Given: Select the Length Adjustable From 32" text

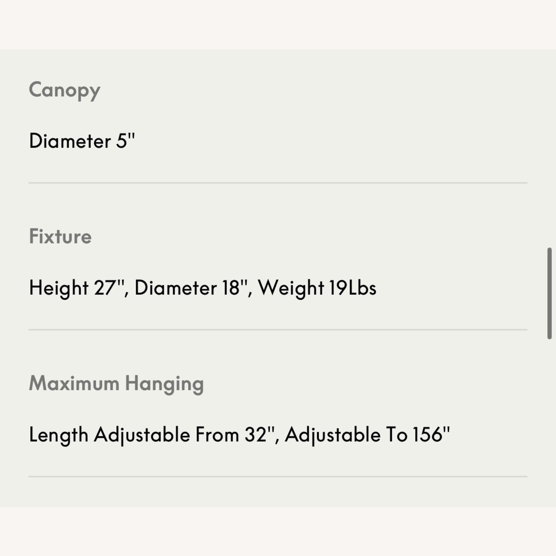Looking at the screenshot, I should click(152, 435).
